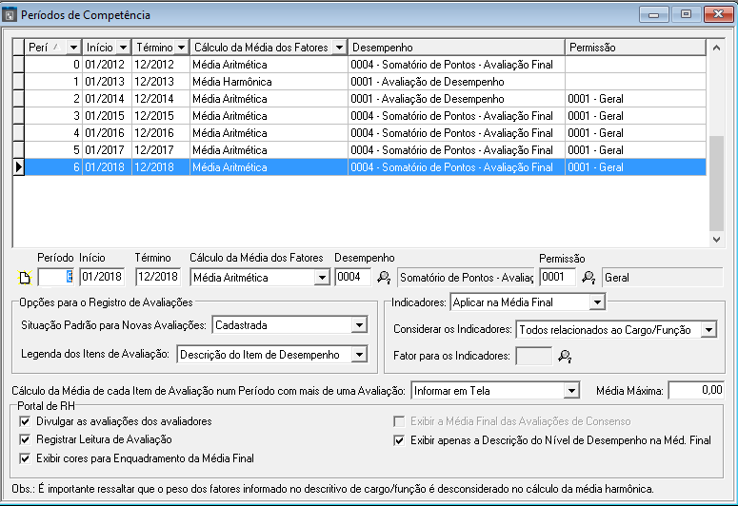Viewport: 738px width, 506px height.
Task: Expand Considerar os Indicadores dropdown
Action: click(708, 330)
